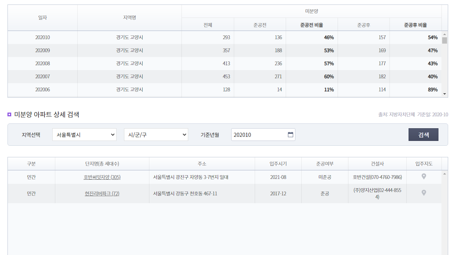Screen dimensions: 456x255
Task: Click post-completion value 157
Action: tap(382, 37)
